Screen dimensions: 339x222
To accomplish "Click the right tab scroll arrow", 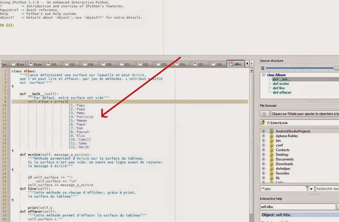I will pyautogui.click(x=252, y=64).
